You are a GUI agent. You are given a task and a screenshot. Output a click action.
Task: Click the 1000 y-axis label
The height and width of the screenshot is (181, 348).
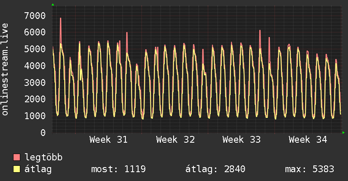pos(35,116)
